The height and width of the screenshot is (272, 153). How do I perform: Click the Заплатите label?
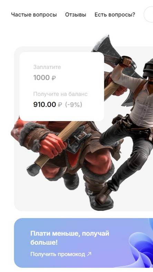[x=47, y=67]
